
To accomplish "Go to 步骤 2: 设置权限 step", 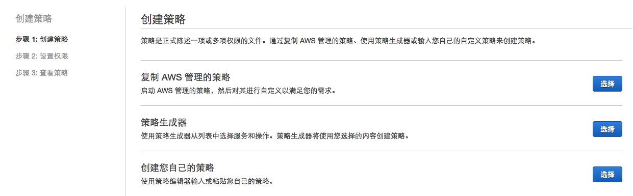I will point(42,56).
